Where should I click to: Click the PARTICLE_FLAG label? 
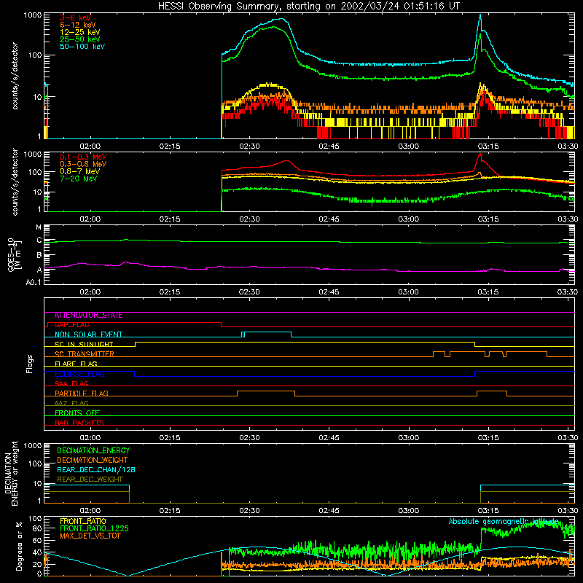(x=82, y=393)
